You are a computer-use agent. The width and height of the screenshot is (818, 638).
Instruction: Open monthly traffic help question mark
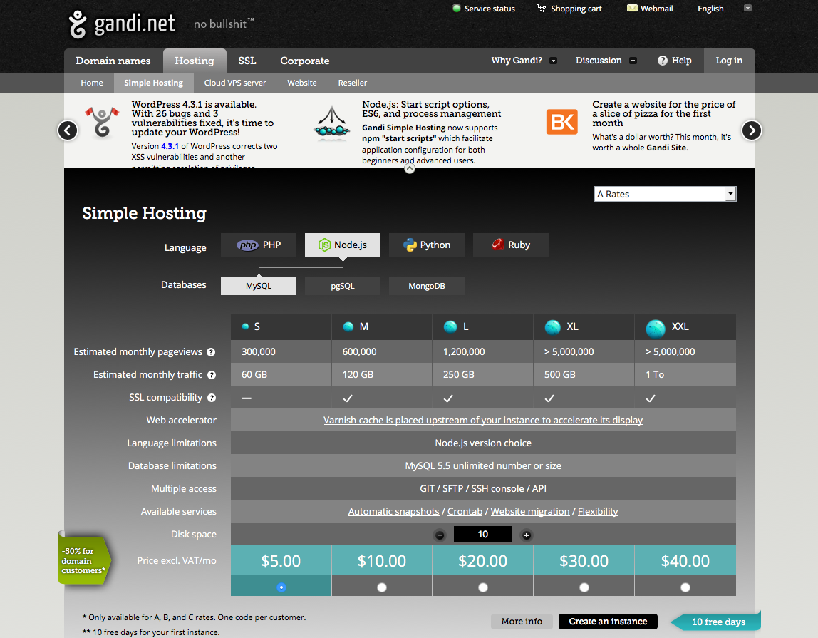212,375
